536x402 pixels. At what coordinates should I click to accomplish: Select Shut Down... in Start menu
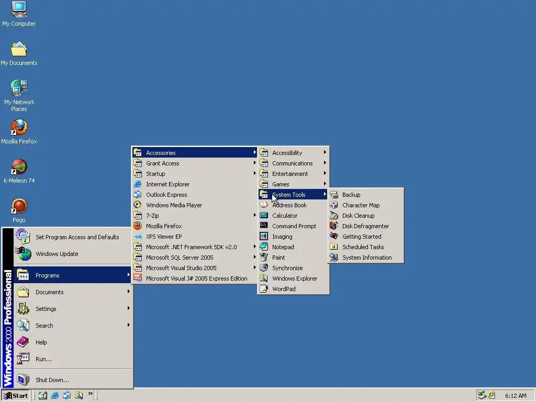coord(73,380)
